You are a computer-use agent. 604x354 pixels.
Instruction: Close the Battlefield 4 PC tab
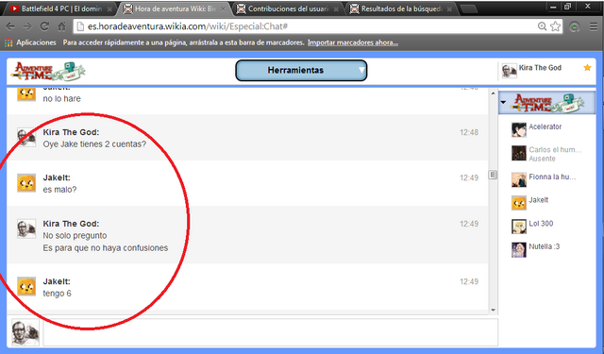coord(109,8)
